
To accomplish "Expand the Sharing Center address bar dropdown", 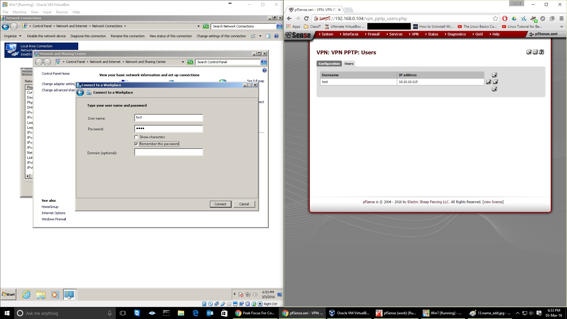I will tap(183, 62).
